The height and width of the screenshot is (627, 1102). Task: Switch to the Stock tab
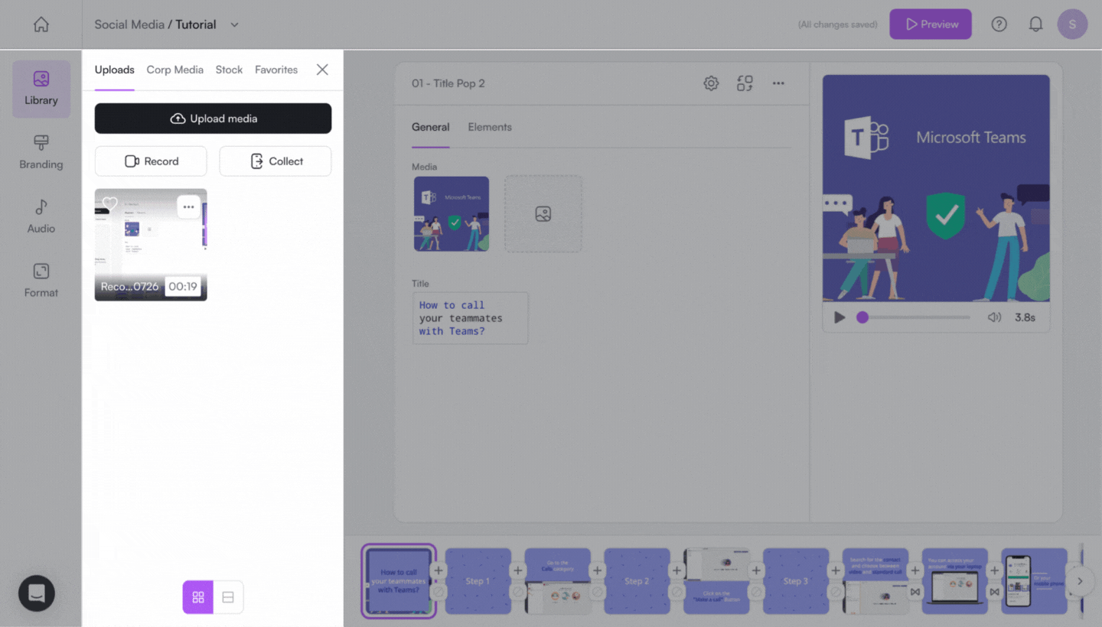pyautogui.click(x=229, y=70)
